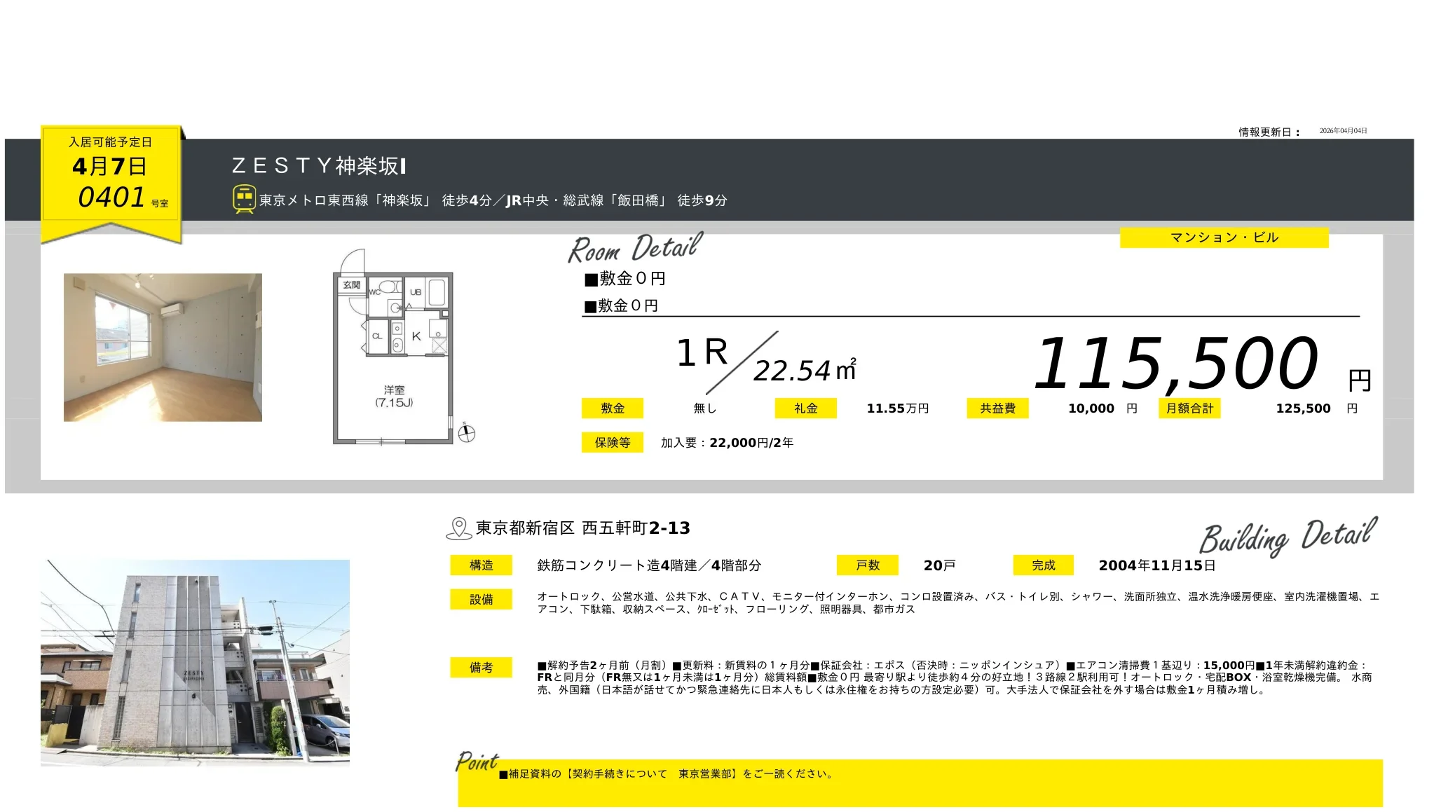Screen dimensions: 1441x812
Task: Expand the 戸数 detail field
Action: [868, 565]
